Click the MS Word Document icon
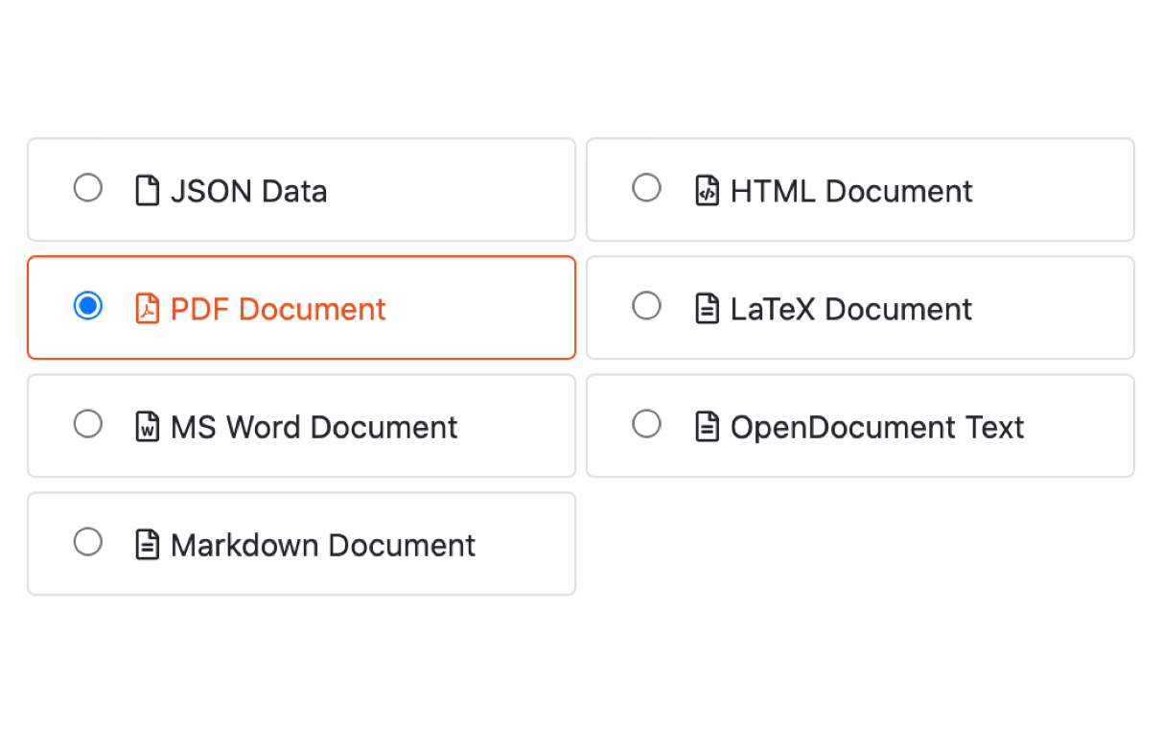The height and width of the screenshot is (729, 1162). coord(148,426)
